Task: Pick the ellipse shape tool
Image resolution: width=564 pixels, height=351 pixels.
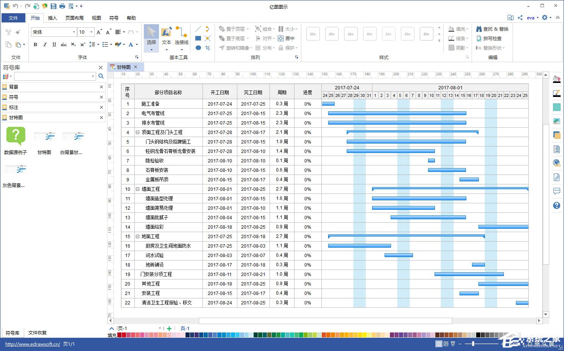Action: (198, 48)
